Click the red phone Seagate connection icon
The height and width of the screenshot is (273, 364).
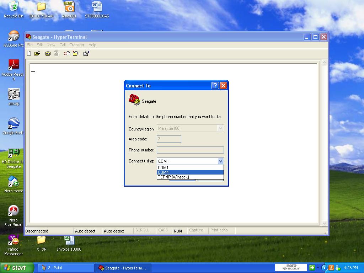point(134,100)
